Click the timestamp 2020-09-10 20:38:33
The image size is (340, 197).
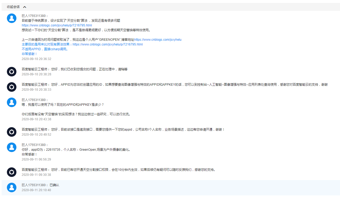[x=37, y=90]
